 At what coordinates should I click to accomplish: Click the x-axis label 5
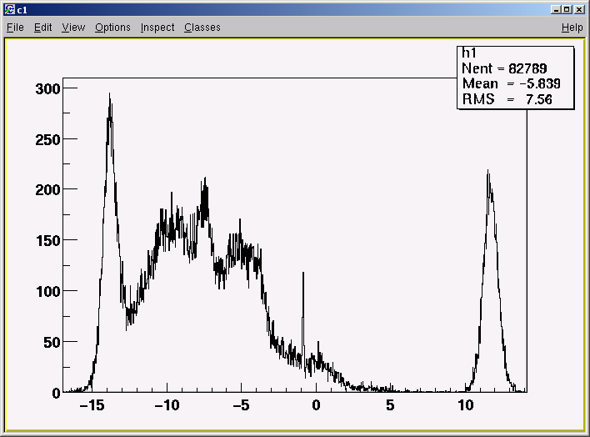[x=390, y=405]
